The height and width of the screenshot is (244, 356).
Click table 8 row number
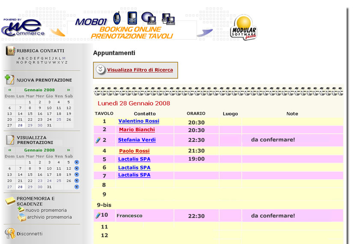(x=104, y=185)
